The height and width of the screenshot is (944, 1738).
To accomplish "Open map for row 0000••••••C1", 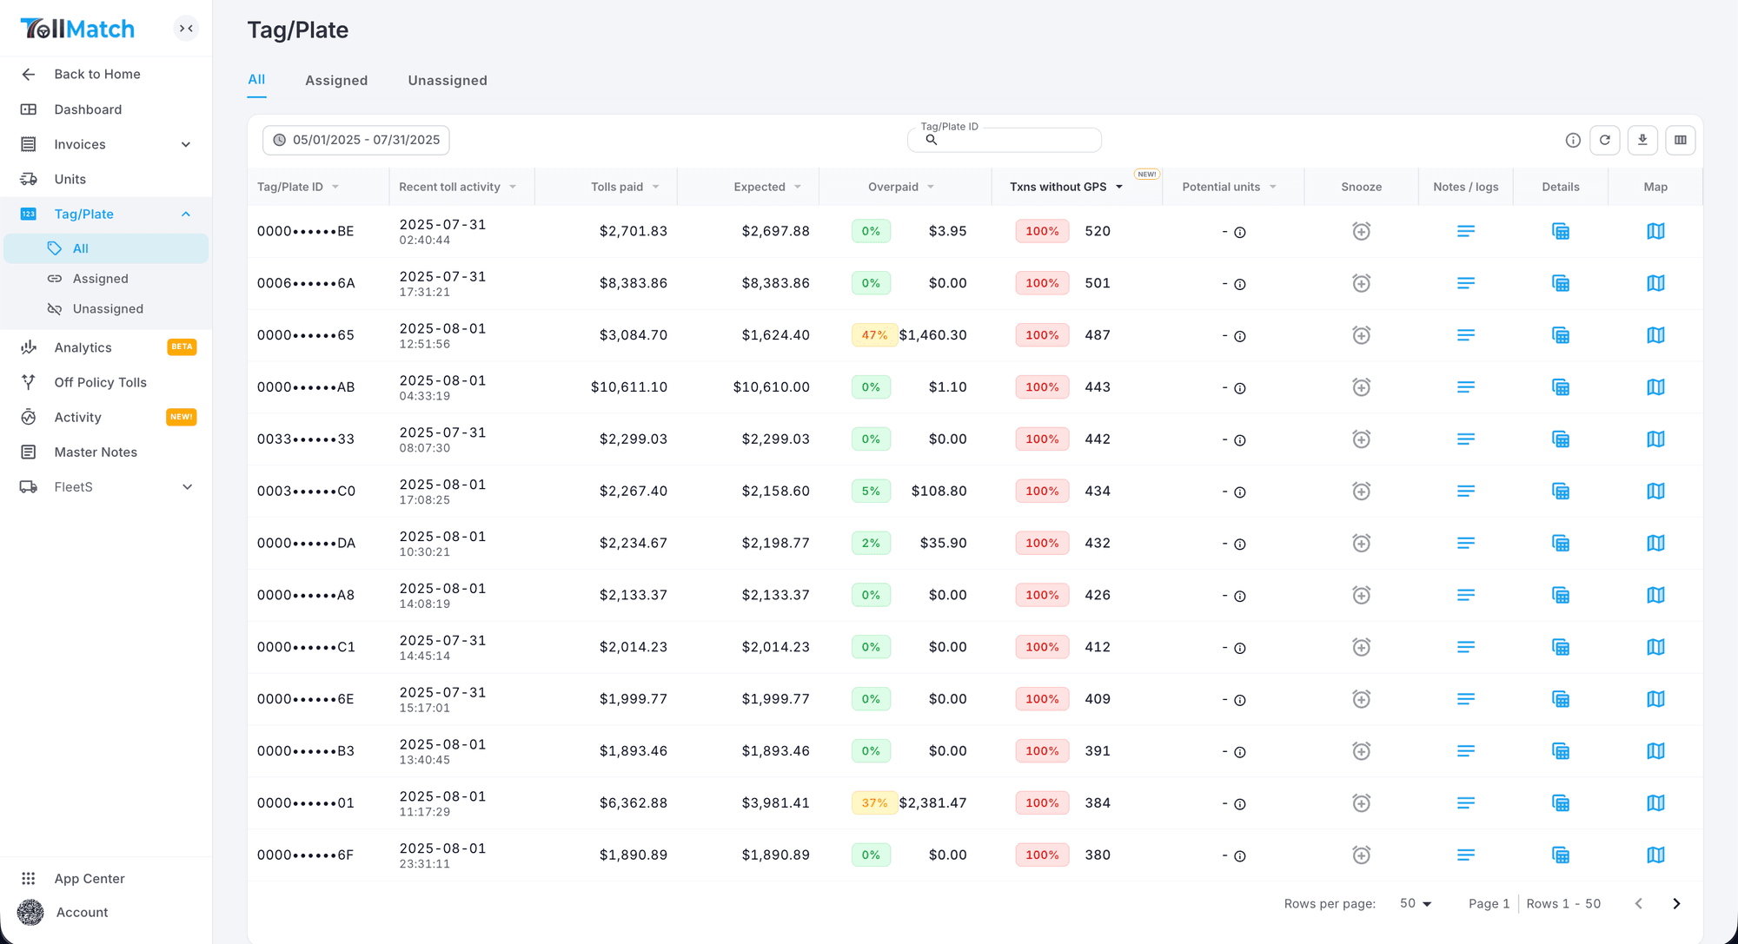I will pyautogui.click(x=1655, y=647).
